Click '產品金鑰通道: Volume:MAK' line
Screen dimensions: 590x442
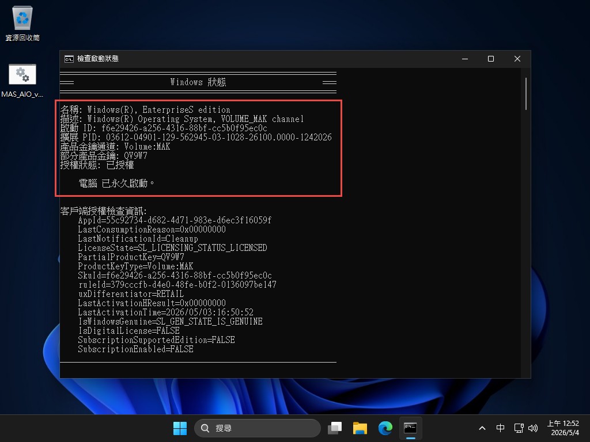[x=115, y=147]
